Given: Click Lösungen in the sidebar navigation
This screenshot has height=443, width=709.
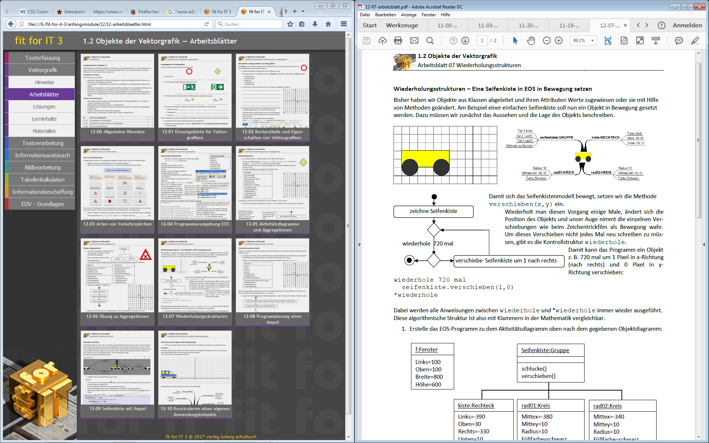Looking at the screenshot, I should [44, 107].
